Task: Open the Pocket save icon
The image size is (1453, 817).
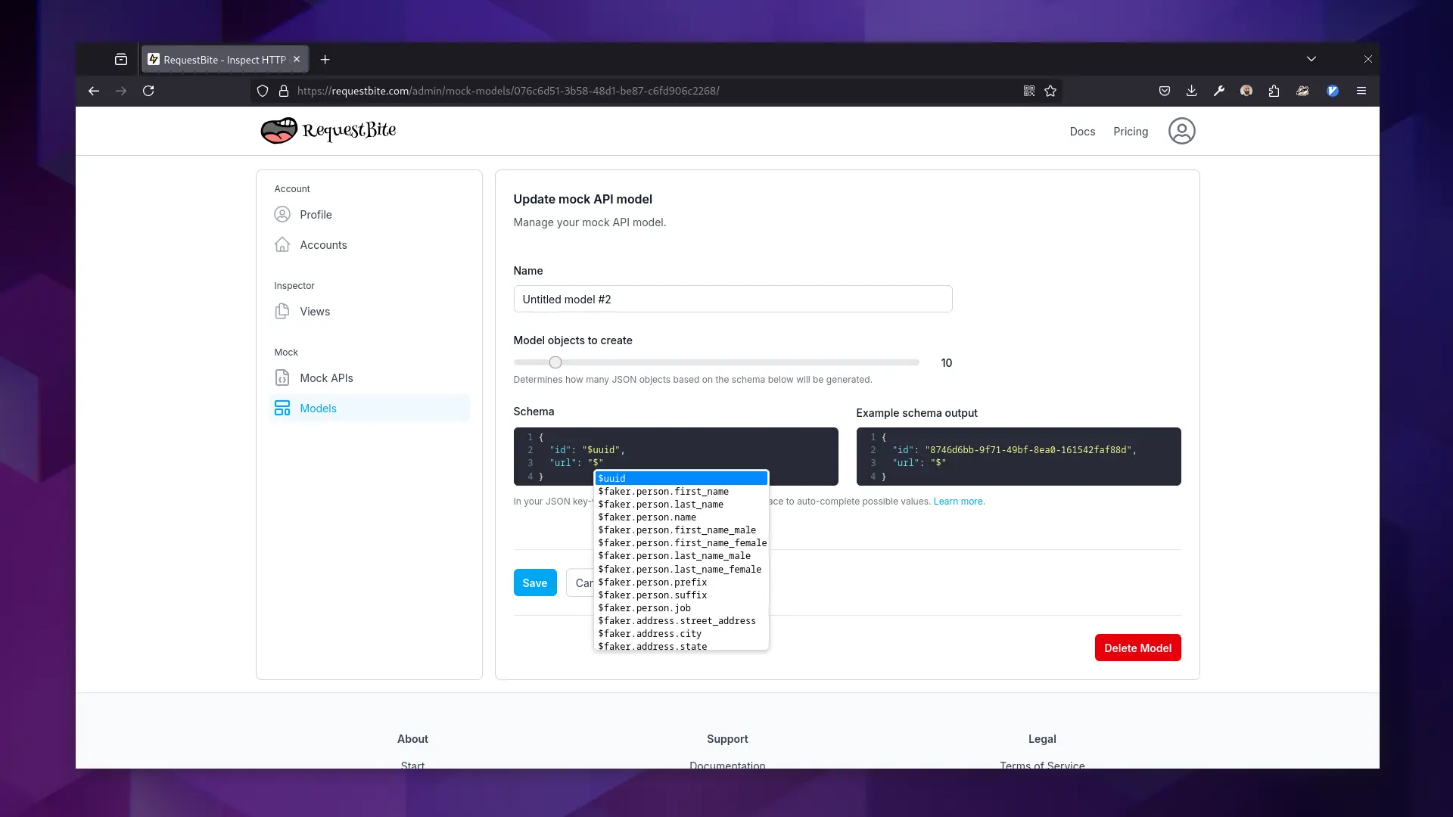Action: (1165, 91)
